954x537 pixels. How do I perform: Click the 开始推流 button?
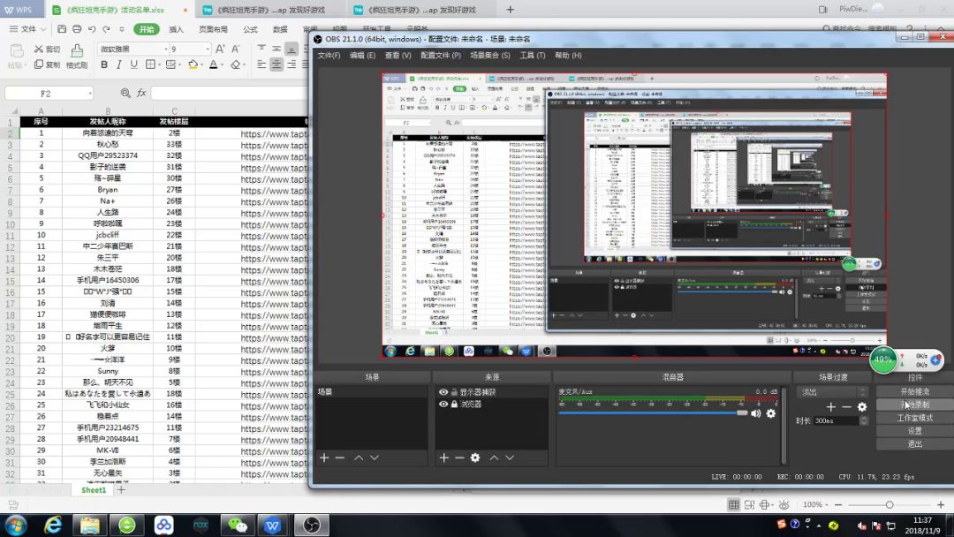[x=914, y=391]
